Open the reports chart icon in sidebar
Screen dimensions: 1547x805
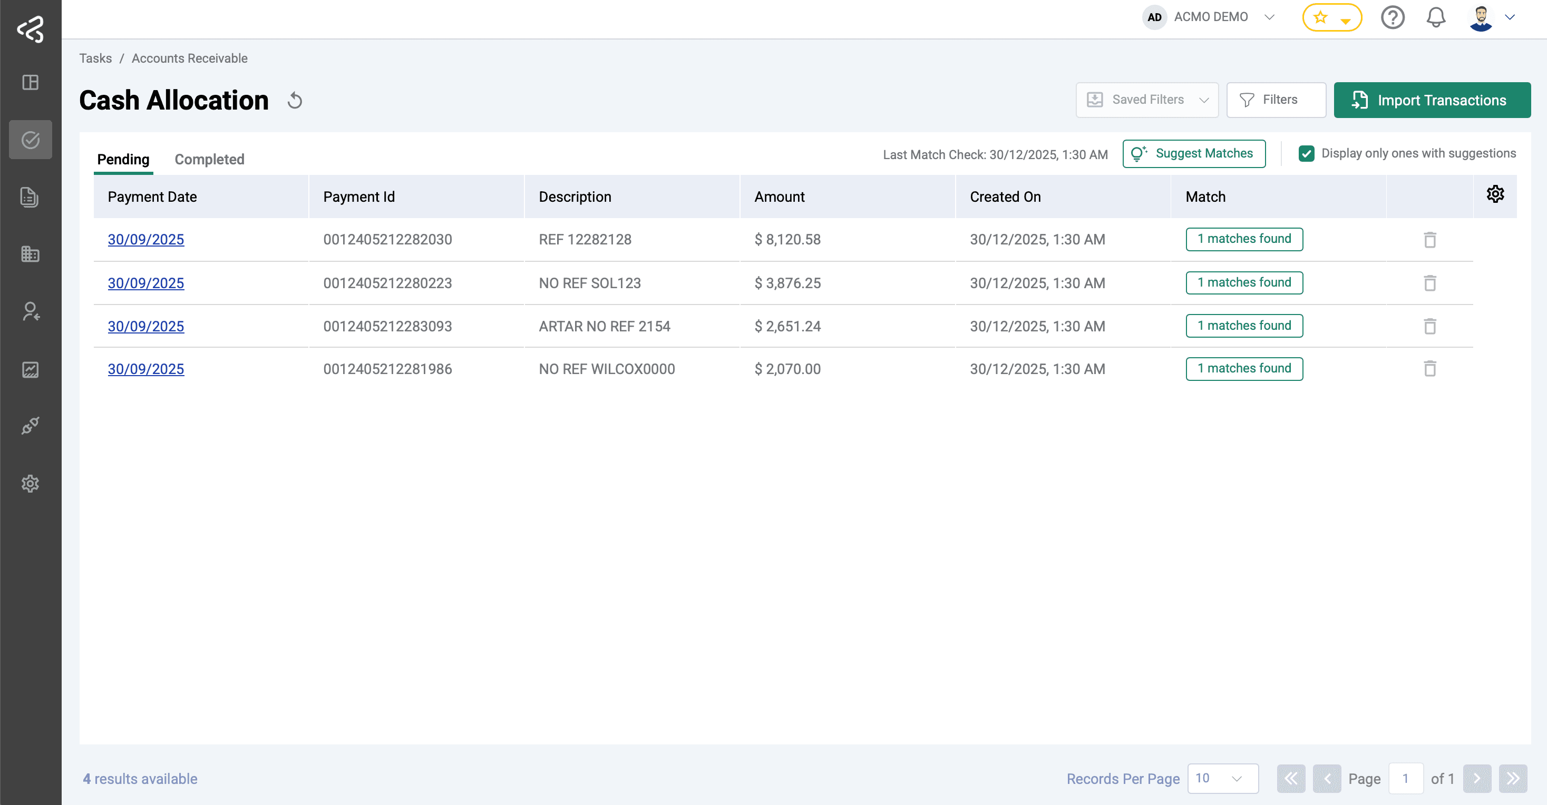tap(30, 370)
